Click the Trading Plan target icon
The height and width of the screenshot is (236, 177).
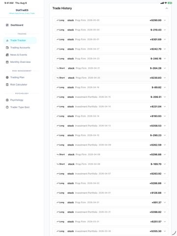pos(7,77)
